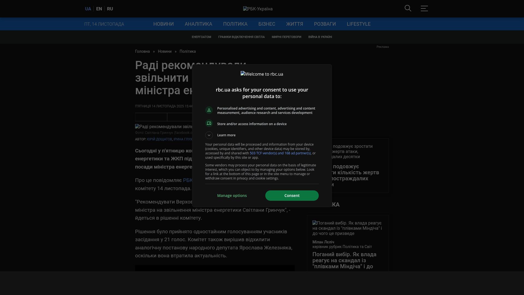Click Manage options button

(x=232, y=196)
